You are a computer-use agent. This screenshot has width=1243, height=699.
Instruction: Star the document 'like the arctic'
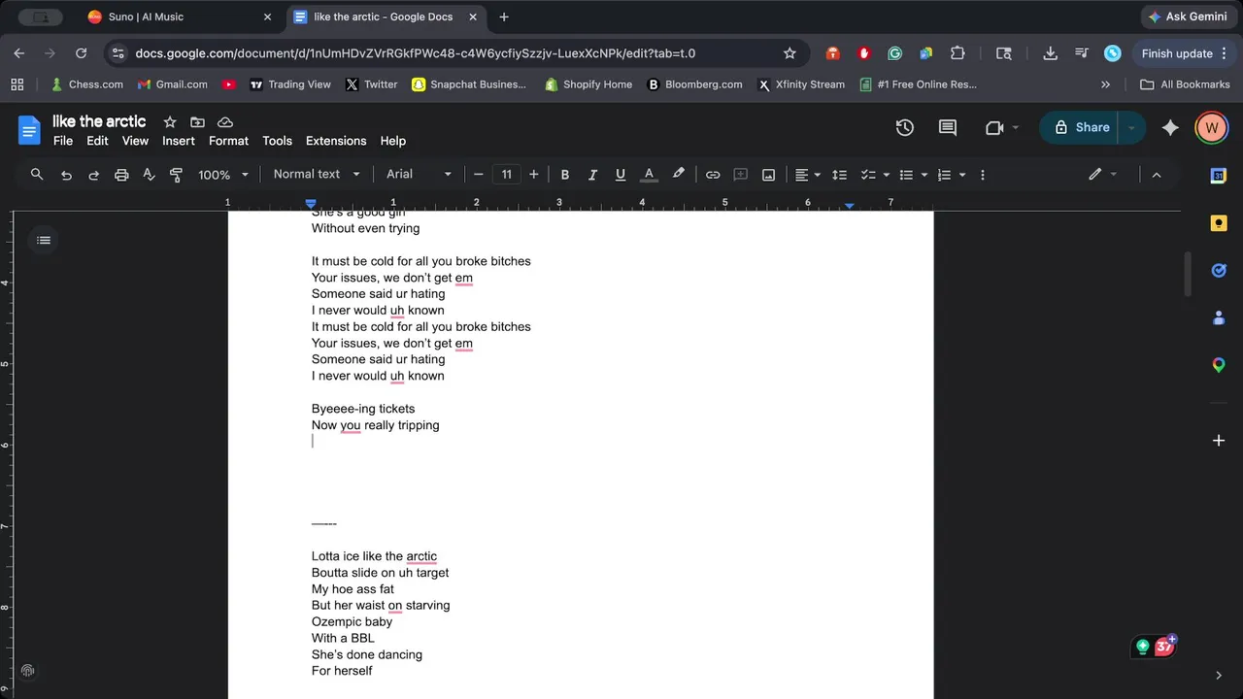coord(170,122)
